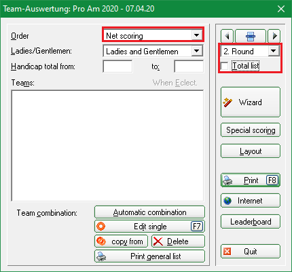Click the Handicap total from input field

pyautogui.click(x=117, y=66)
